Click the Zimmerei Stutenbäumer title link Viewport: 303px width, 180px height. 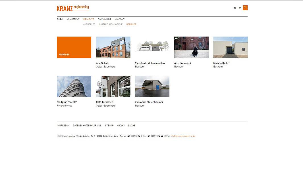pos(149,102)
